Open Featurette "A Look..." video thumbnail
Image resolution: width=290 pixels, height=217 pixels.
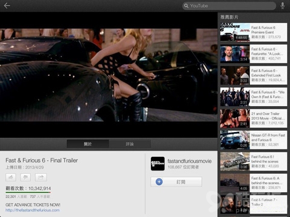(235, 54)
